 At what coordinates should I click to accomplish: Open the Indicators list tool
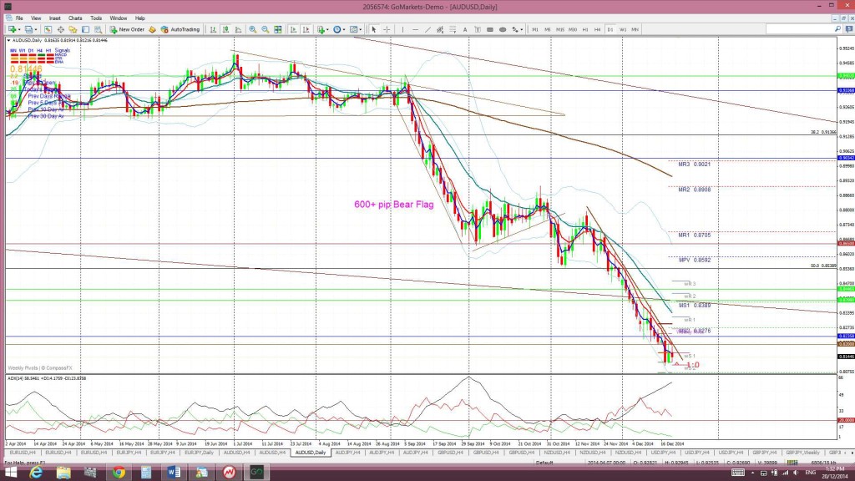pyautogui.click(x=321, y=29)
